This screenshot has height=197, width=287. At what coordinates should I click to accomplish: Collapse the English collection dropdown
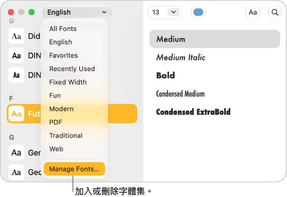77,12
